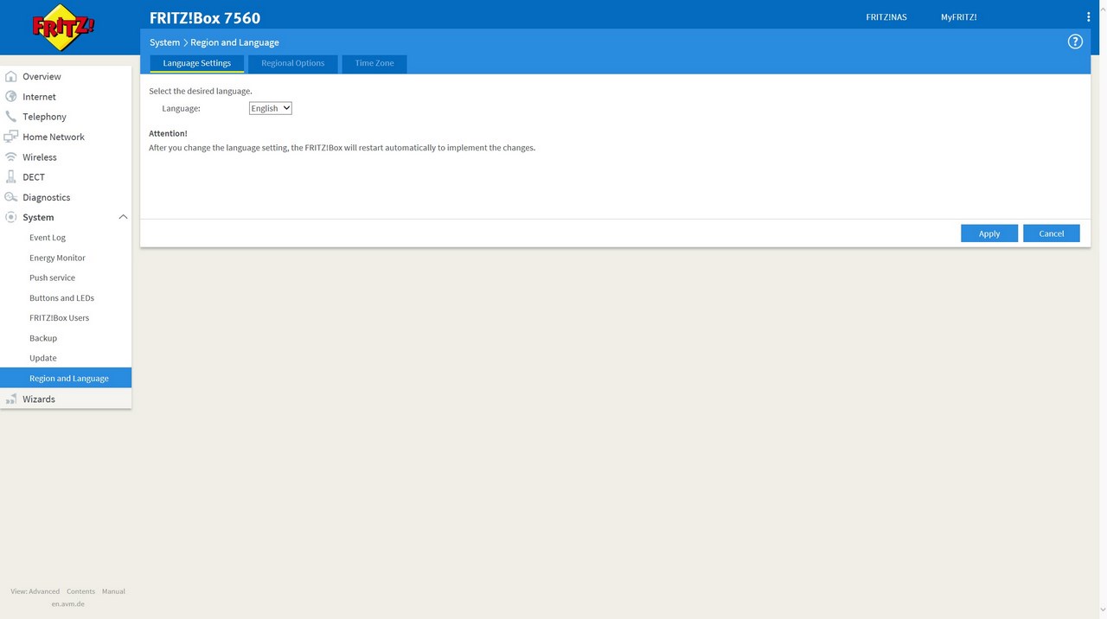Visit en.avm.de link
Viewport: 1107px width, 619px height.
point(67,603)
